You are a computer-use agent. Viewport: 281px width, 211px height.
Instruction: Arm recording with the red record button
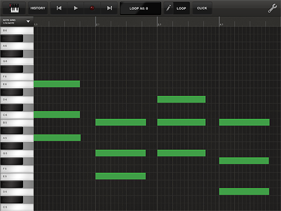[92, 8]
